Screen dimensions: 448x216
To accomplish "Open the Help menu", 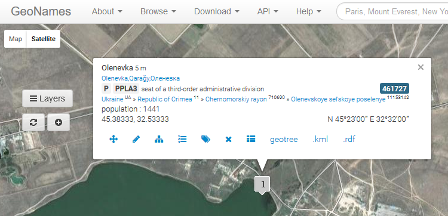I will point(309,12).
